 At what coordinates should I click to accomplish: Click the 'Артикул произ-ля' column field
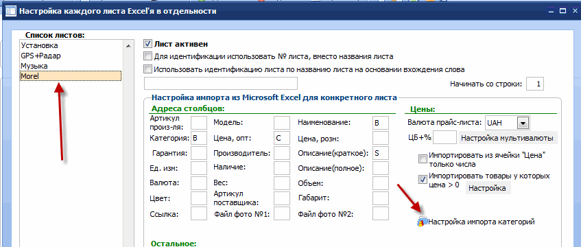199,123
